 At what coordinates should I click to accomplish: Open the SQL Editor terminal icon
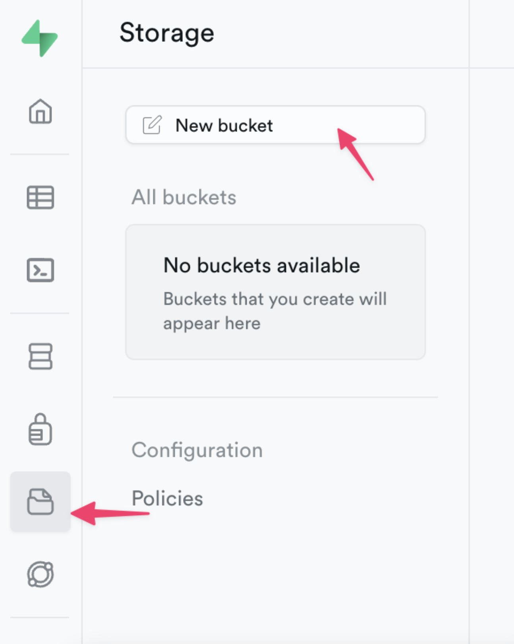point(40,270)
